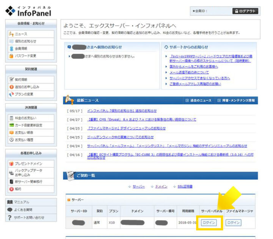The height and width of the screenshot is (239, 273).
Task: Click the document icon beside ご契約一覧
Action: point(71,175)
